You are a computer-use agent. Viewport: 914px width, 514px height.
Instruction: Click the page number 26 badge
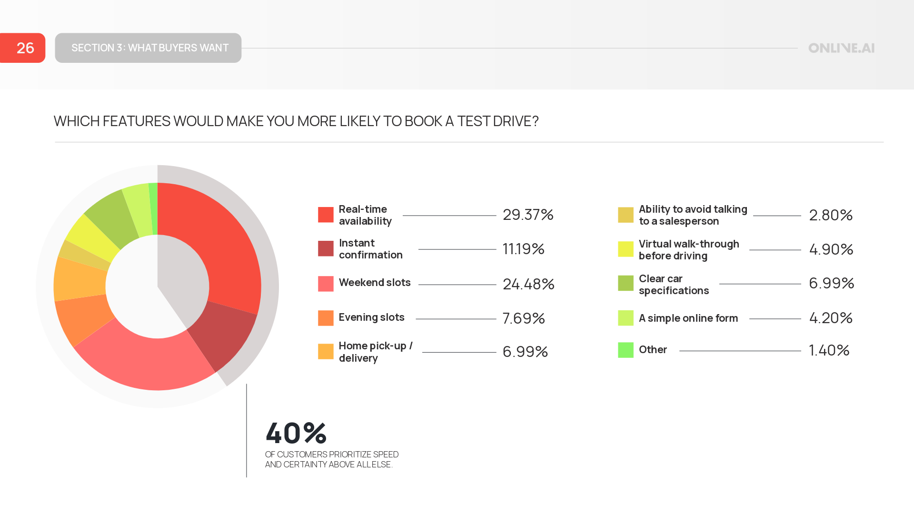pyautogui.click(x=23, y=48)
